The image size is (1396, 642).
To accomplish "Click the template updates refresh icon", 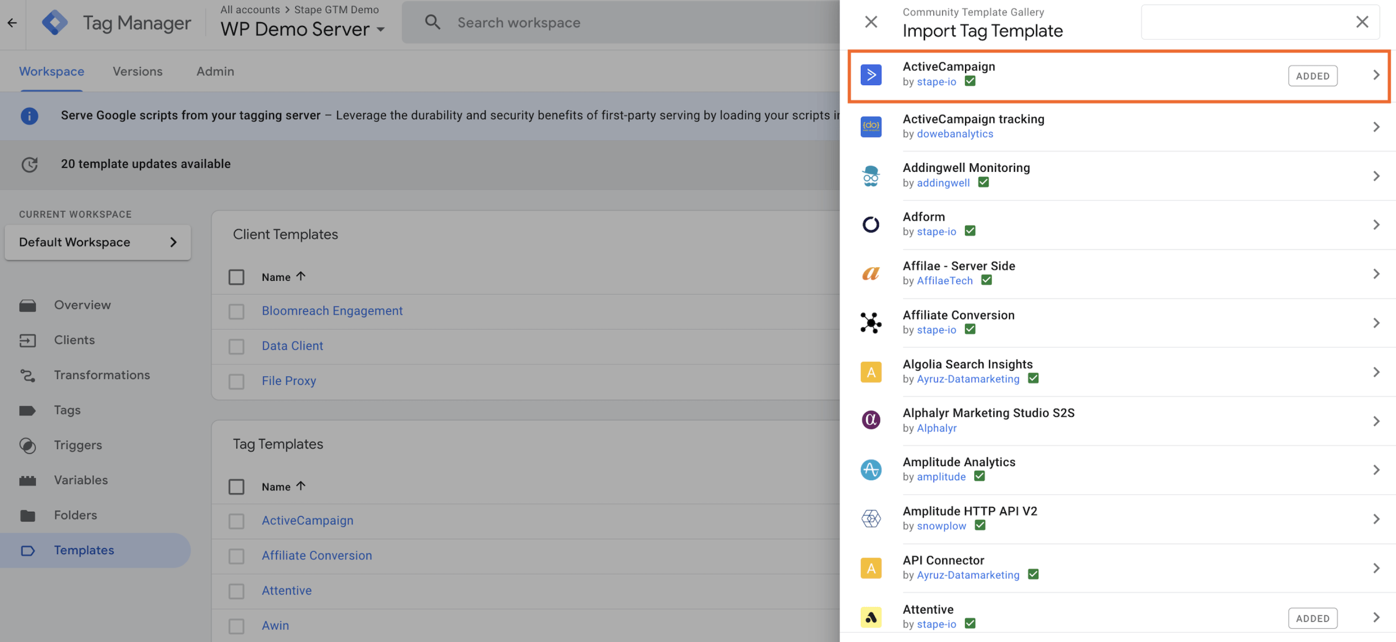I will (x=29, y=164).
